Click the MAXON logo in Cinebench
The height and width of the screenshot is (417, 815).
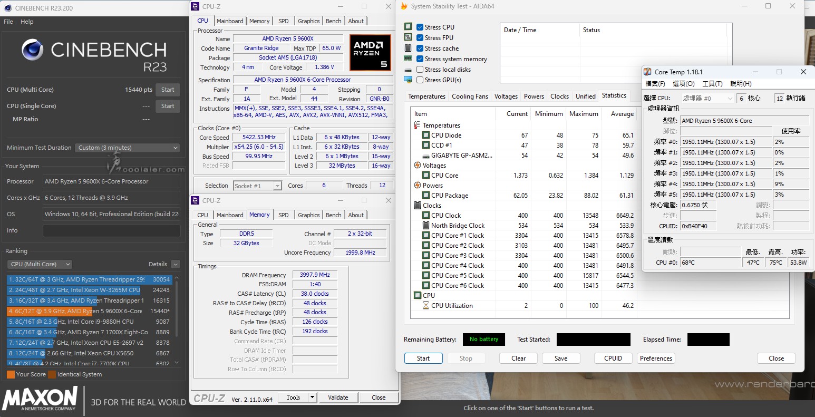[x=40, y=399]
